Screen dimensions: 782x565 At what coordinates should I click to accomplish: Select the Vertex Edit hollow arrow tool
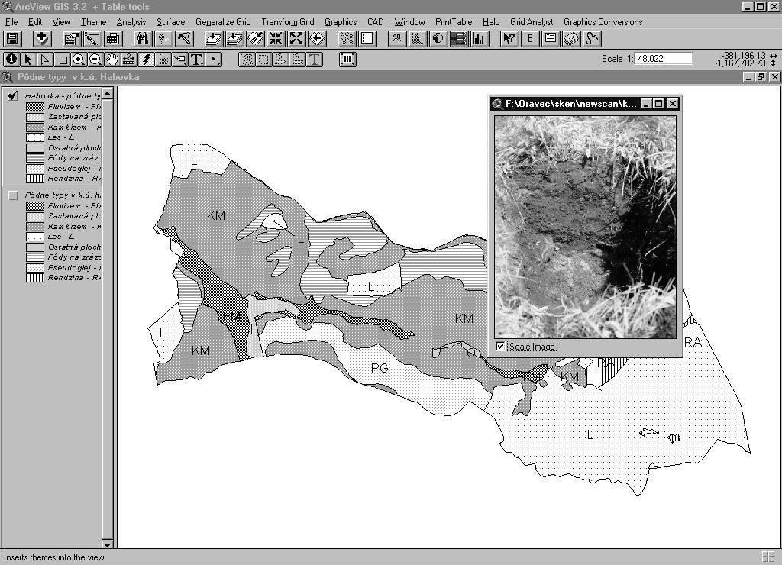45,60
